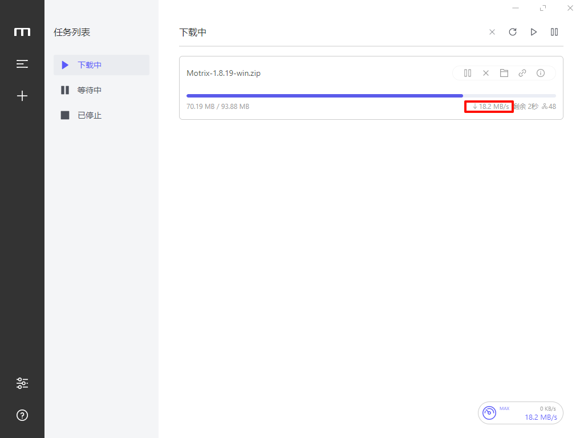Open the help question mark icon

(x=22, y=415)
